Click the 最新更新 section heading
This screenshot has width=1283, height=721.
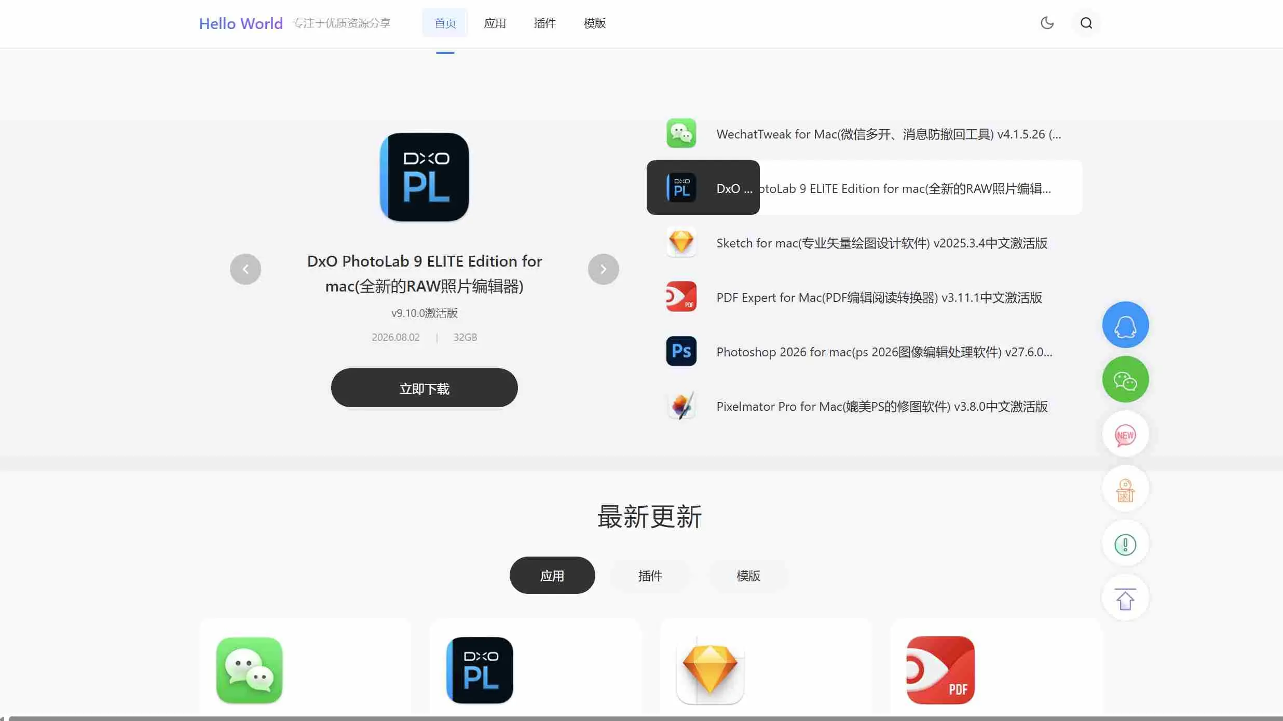649,517
